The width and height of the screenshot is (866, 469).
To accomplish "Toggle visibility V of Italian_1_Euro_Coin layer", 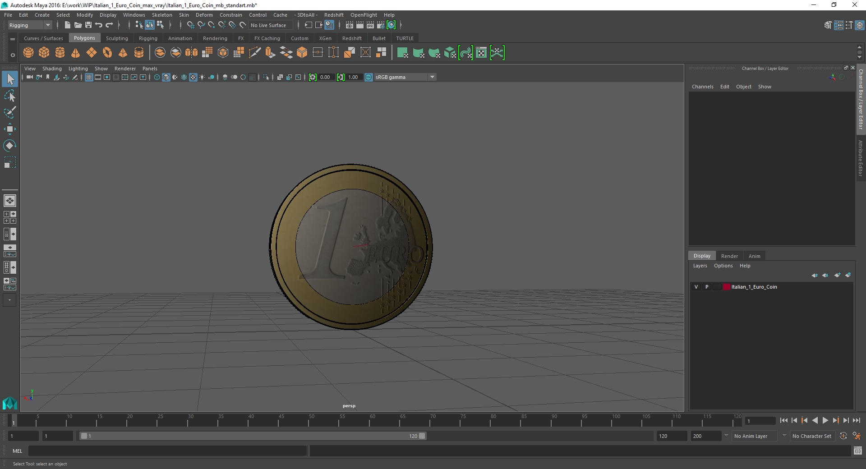I will click(696, 287).
